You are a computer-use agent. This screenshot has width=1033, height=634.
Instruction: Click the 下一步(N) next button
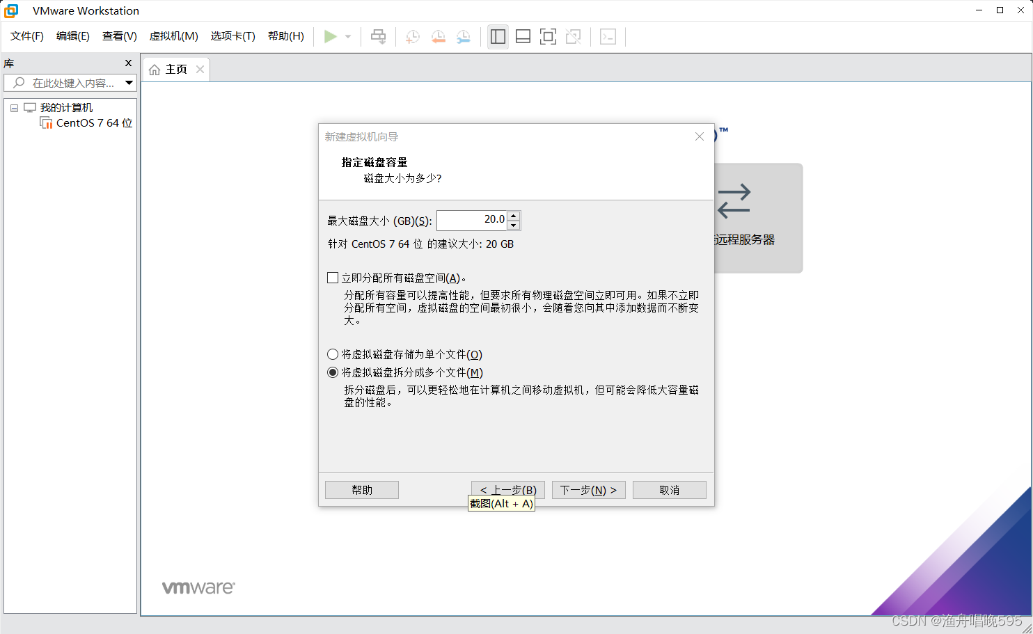click(589, 490)
